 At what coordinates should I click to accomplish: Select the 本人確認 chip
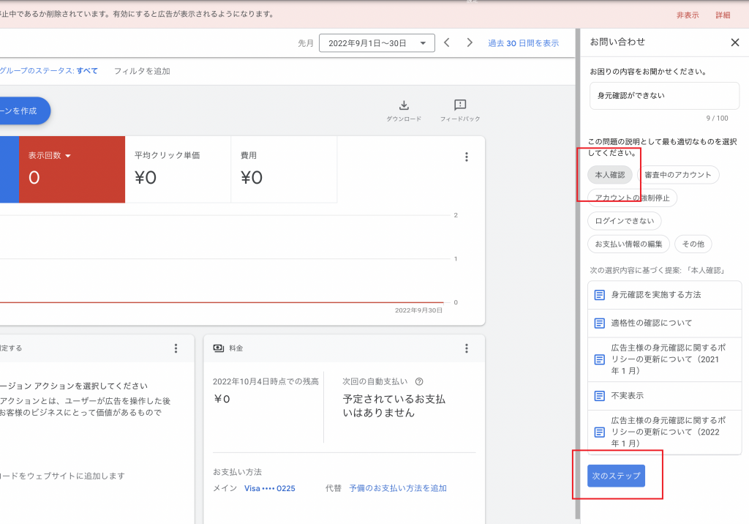click(609, 175)
